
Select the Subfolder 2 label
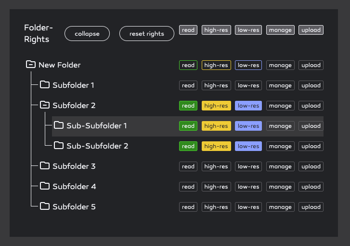(x=74, y=106)
